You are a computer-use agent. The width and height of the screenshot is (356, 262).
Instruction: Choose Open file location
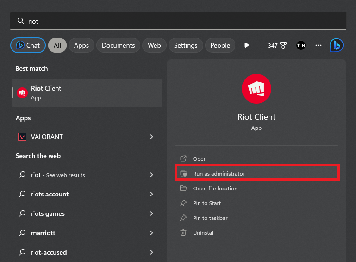click(215, 189)
